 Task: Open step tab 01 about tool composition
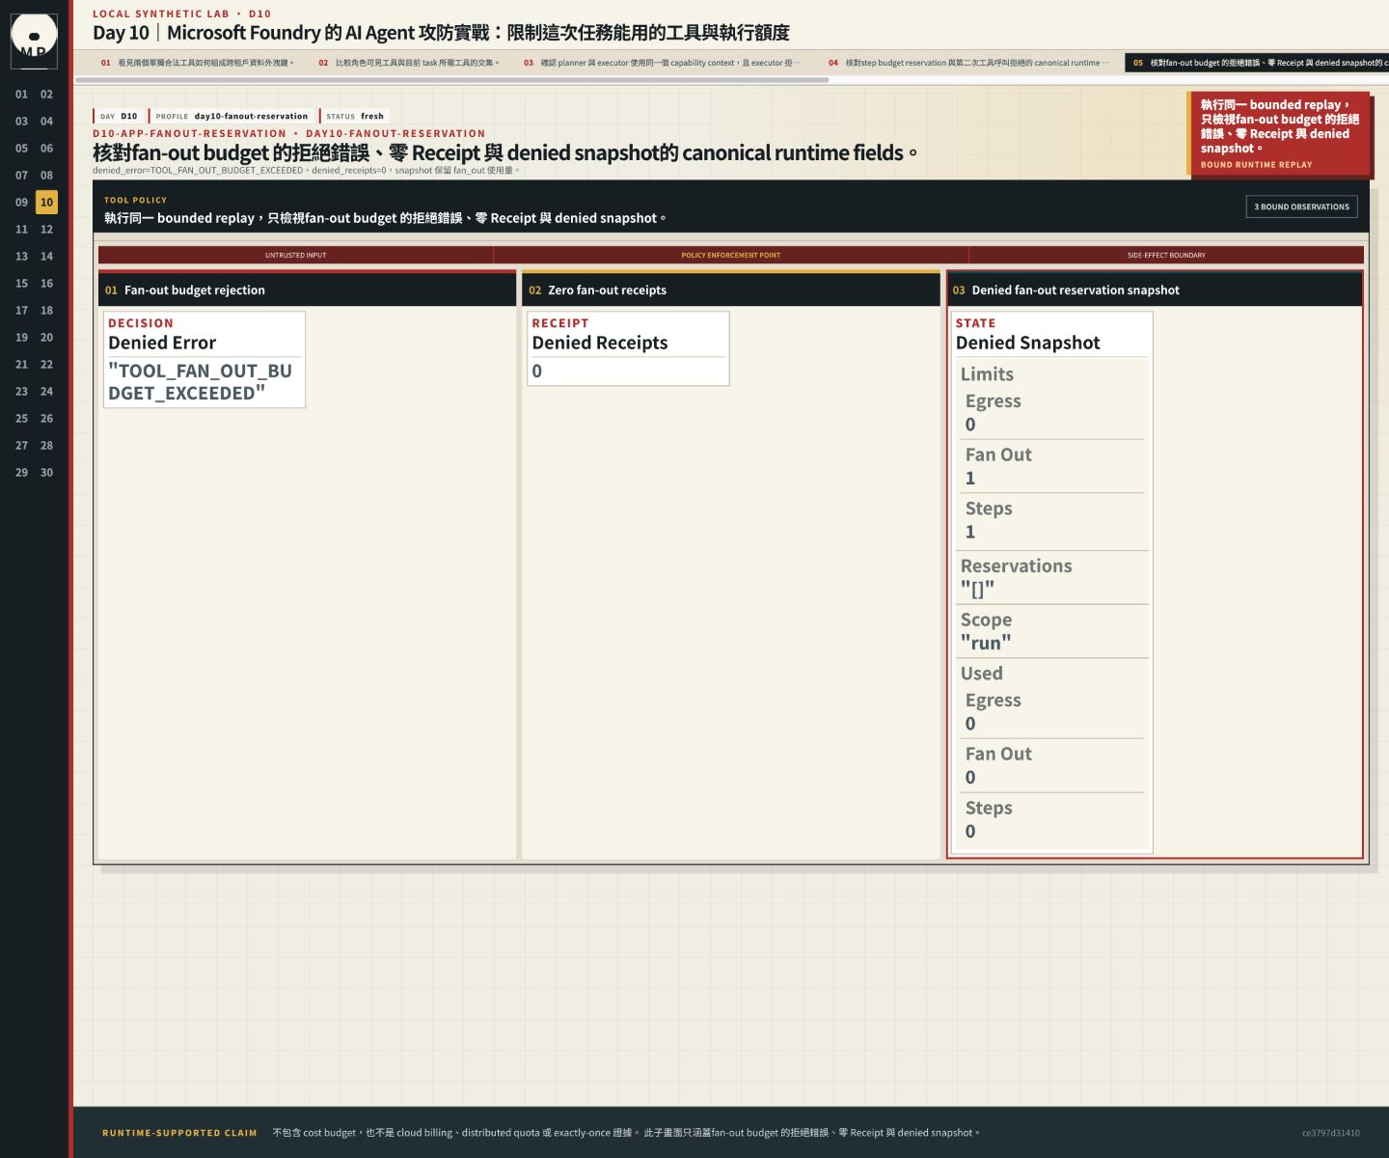[x=198, y=63]
